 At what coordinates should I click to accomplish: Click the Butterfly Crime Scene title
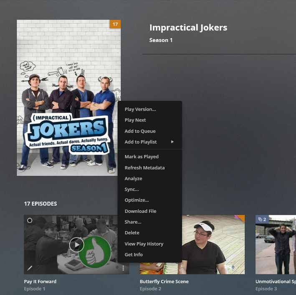coord(164,281)
